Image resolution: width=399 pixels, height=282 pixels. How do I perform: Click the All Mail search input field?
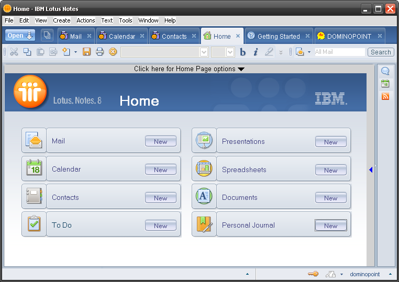click(x=340, y=52)
